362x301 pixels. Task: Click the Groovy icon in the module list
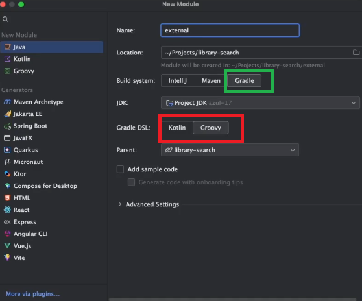tap(7, 71)
